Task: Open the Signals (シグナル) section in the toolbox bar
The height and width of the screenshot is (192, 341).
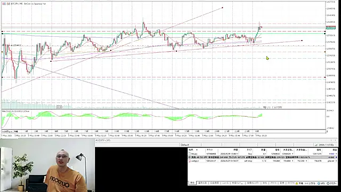Action: (311, 183)
